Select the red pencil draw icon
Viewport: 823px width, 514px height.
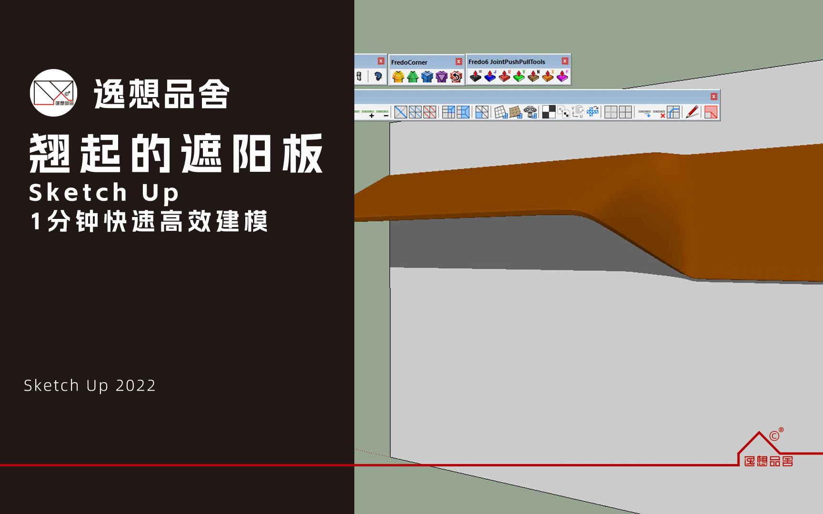(692, 112)
